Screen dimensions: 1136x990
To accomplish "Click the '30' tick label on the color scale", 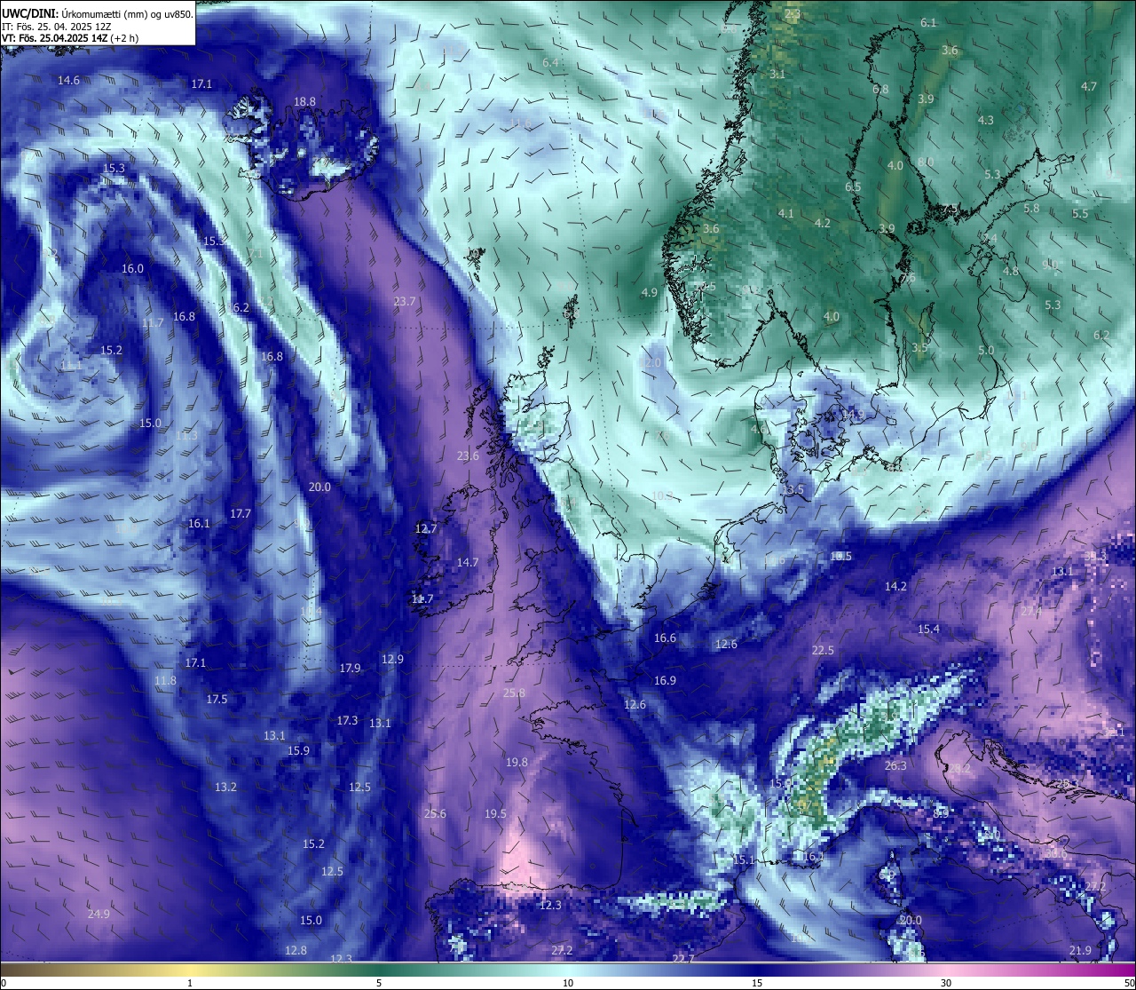I will pyautogui.click(x=946, y=983).
